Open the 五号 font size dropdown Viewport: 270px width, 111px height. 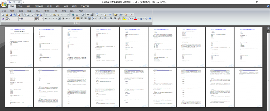pos(42,19)
